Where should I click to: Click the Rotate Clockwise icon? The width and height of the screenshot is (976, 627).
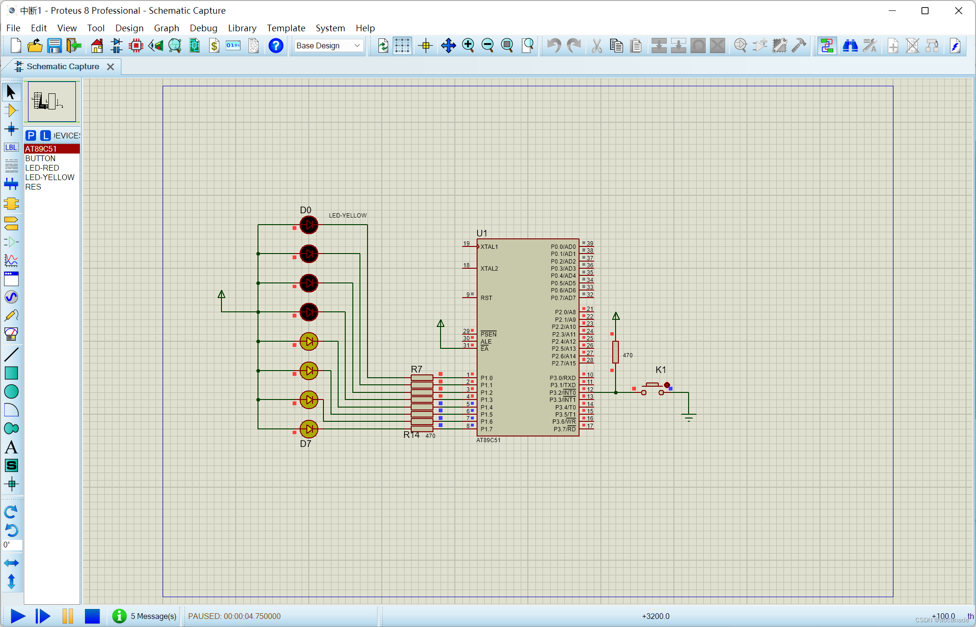(x=11, y=512)
